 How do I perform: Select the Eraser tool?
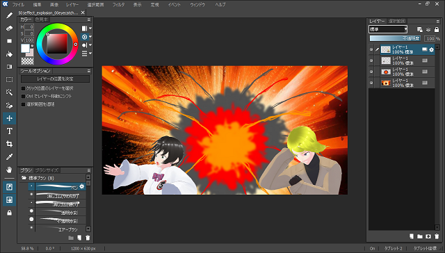coord(9,28)
